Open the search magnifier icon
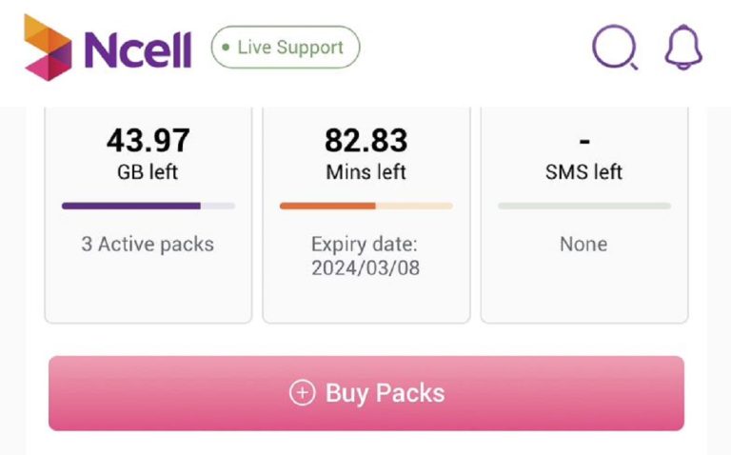This screenshot has width=731, height=455. (x=614, y=47)
